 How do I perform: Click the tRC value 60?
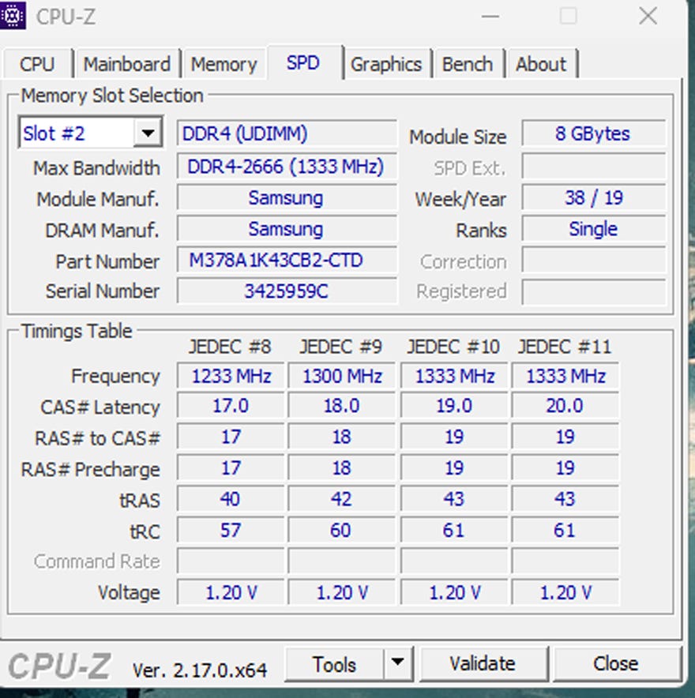342,530
